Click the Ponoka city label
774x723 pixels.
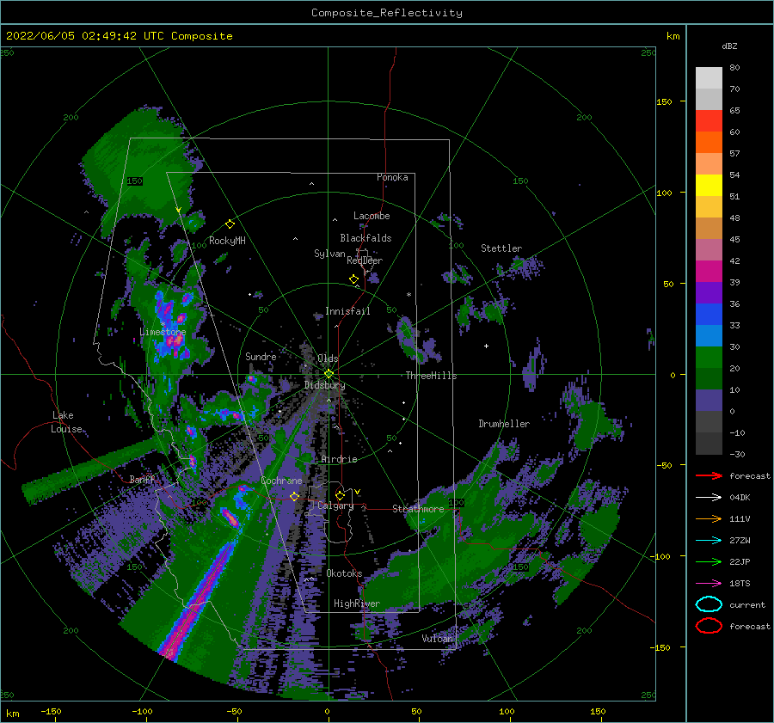click(392, 177)
